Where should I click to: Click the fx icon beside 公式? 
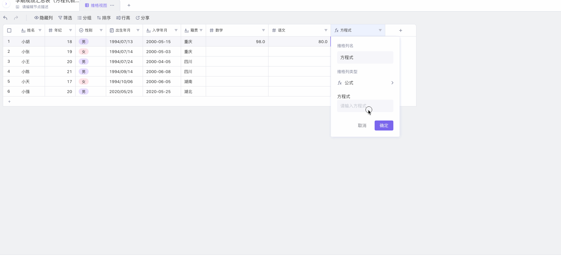click(340, 83)
